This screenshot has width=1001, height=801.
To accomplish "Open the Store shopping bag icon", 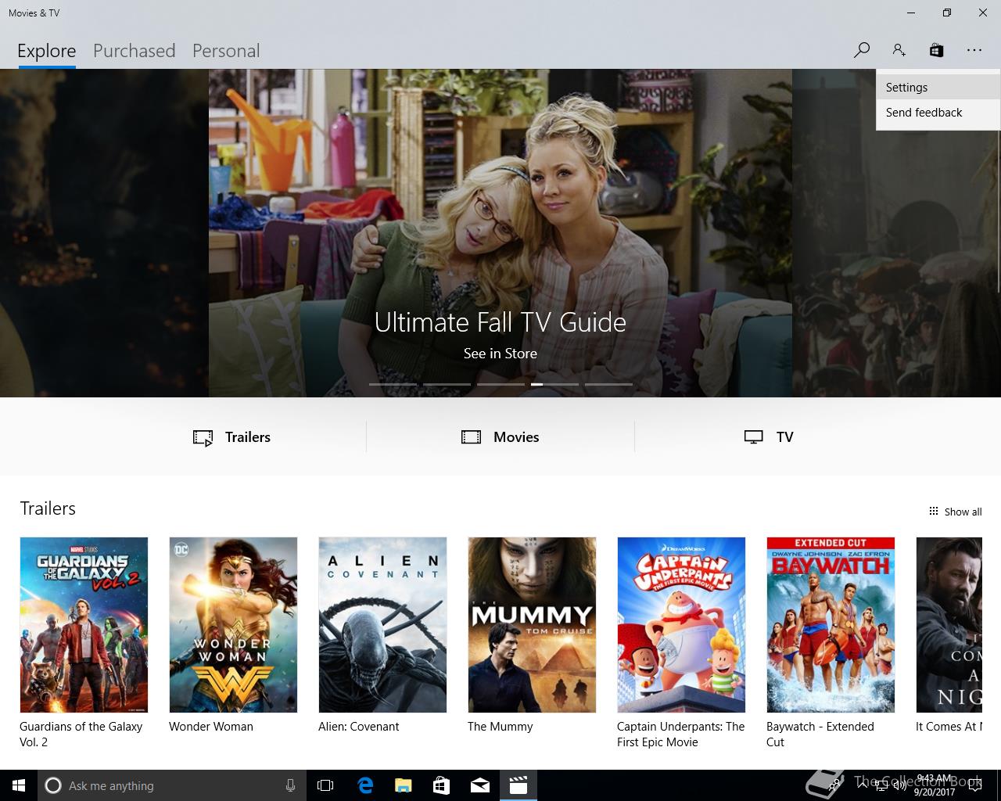I will click(936, 50).
